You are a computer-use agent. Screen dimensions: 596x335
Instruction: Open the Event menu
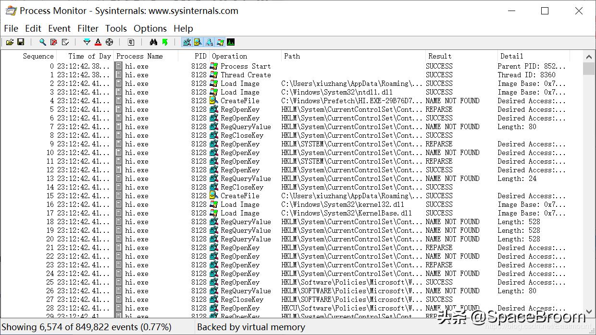(x=59, y=28)
